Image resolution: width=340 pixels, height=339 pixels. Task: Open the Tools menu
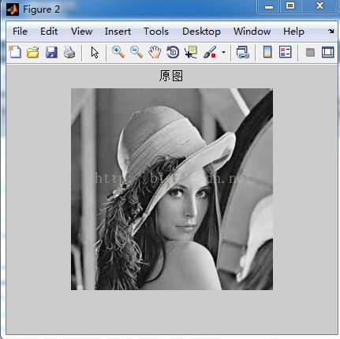click(x=156, y=32)
